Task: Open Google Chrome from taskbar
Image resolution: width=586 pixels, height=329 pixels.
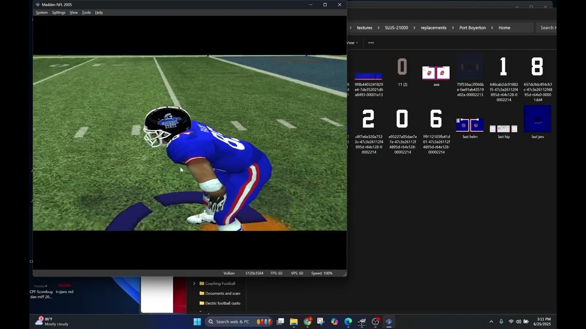Action: point(308,322)
